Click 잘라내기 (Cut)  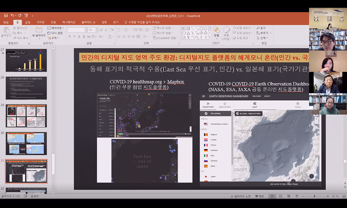20,28
